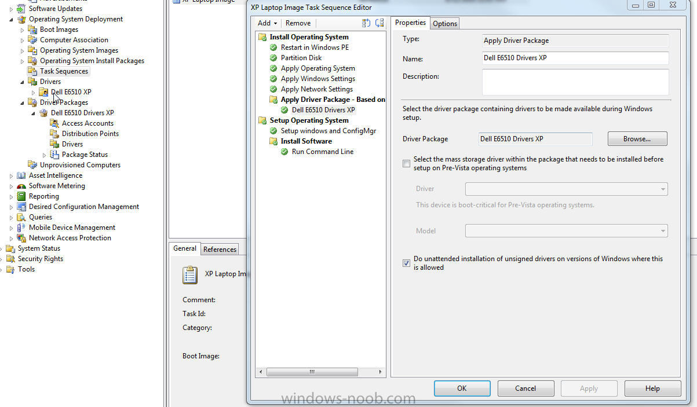Select the Queries node icon
Image resolution: width=697 pixels, height=407 pixels.
pyautogui.click(x=21, y=217)
